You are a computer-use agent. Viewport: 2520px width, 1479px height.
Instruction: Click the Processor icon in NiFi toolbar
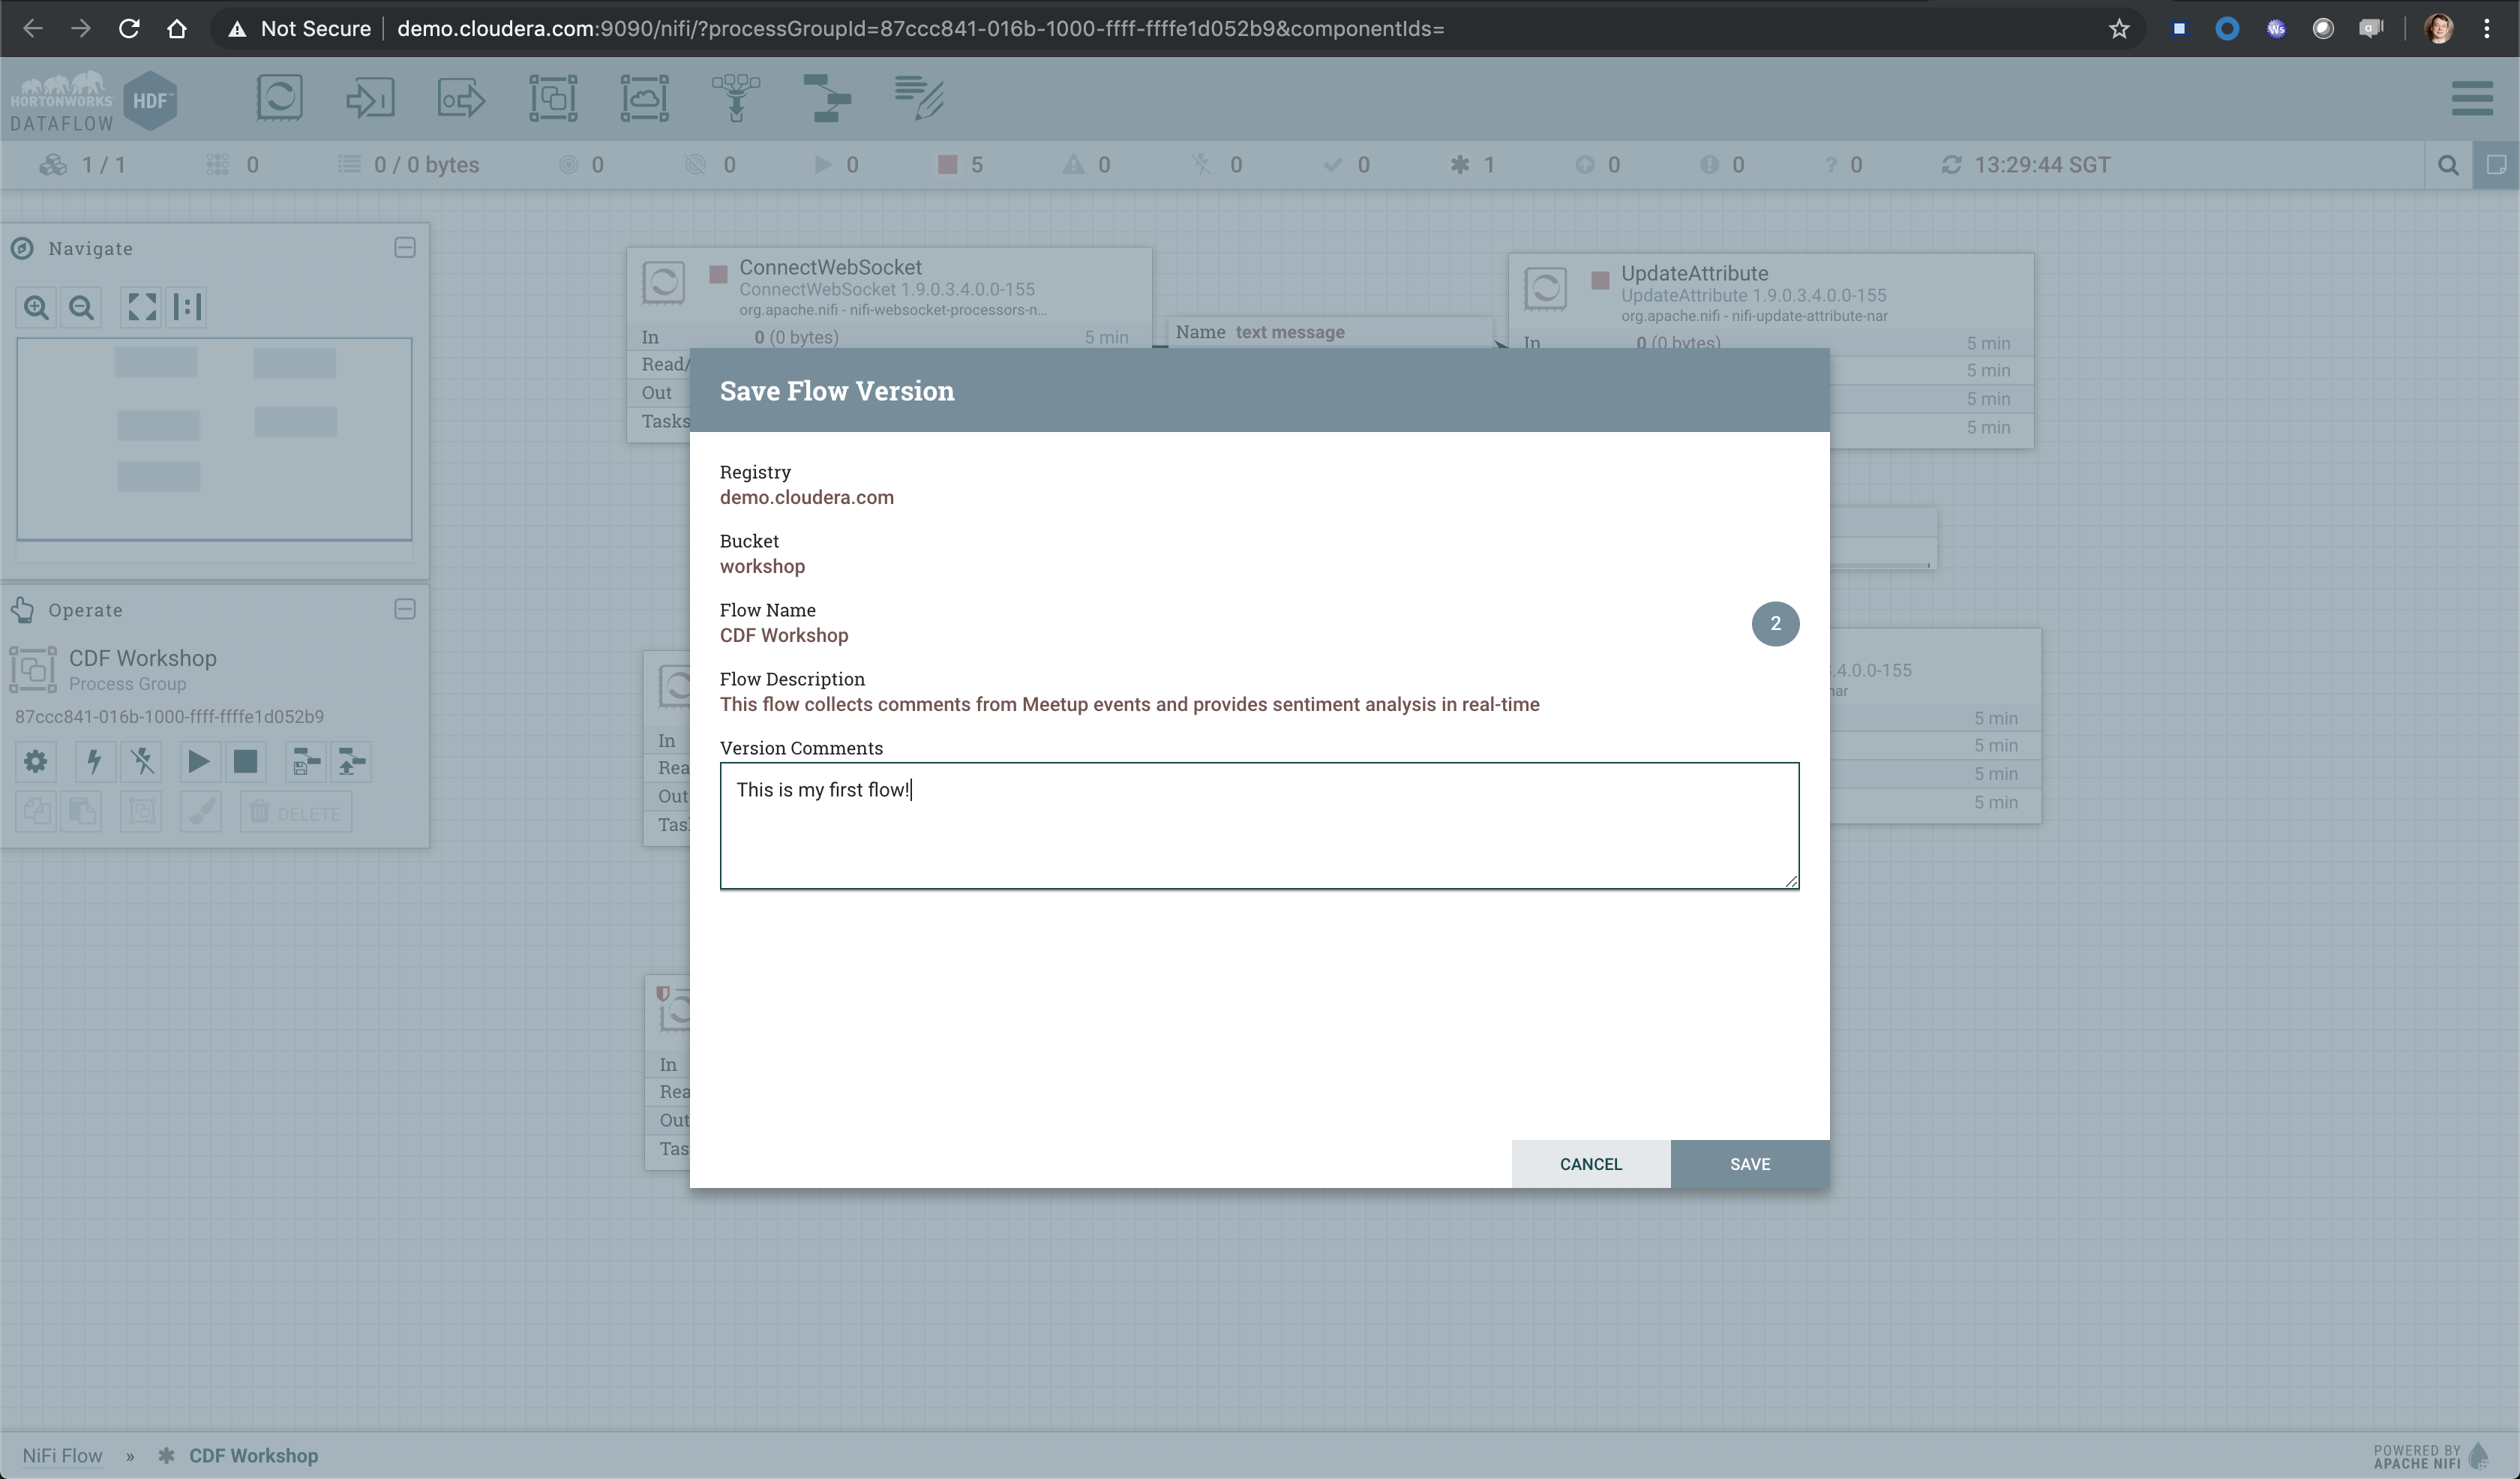pyautogui.click(x=279, y=98)
